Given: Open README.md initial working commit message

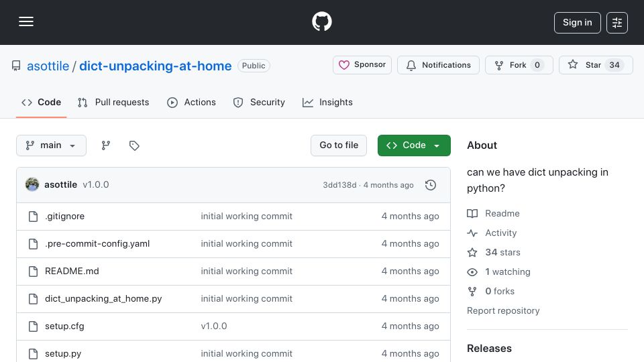Looking at the screenshot, I should (x=246, y=271).
